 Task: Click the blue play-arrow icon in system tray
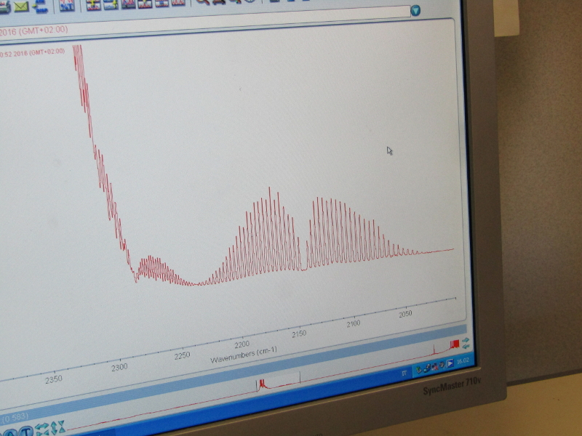(x=450, y=363)
